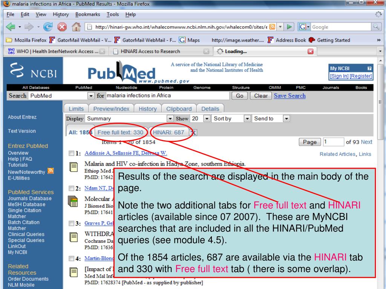Switch to the Preview/Index tab
The height and width of the screenshot is (289, 386).
(111, 109)
